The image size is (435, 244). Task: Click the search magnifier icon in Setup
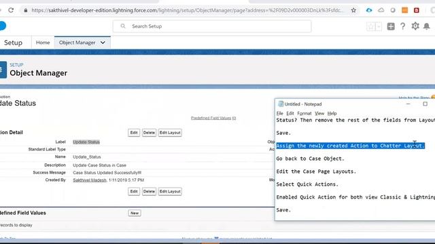(123, 26)
